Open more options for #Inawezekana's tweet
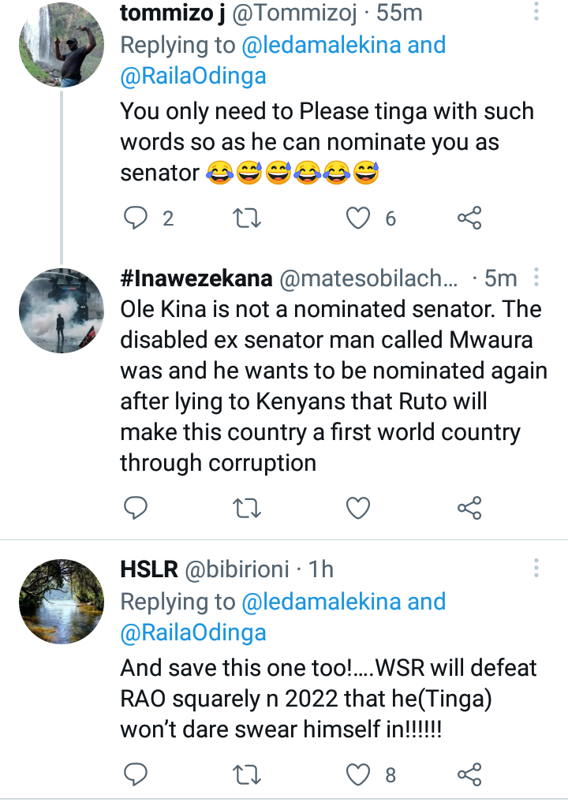This screenshot has width=568, height=802. coord(536,277)
